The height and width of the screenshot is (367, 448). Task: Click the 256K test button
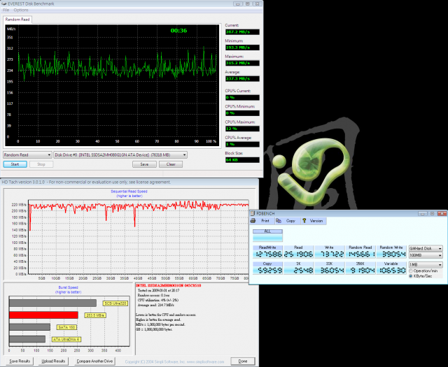coord(360,264)
